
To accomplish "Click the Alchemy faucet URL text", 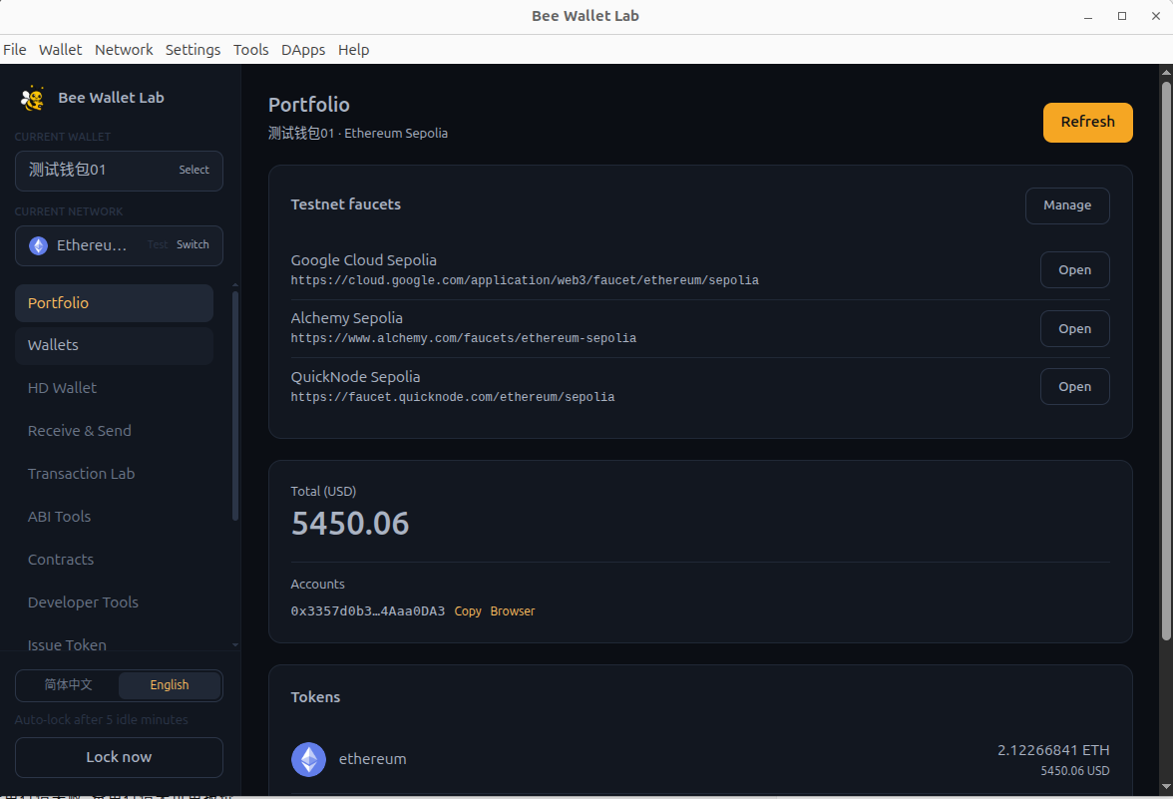I will click(x=464, y=339).
